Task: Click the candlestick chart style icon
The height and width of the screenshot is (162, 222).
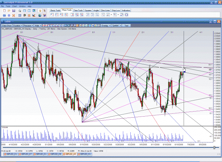Action: (81, 26)
